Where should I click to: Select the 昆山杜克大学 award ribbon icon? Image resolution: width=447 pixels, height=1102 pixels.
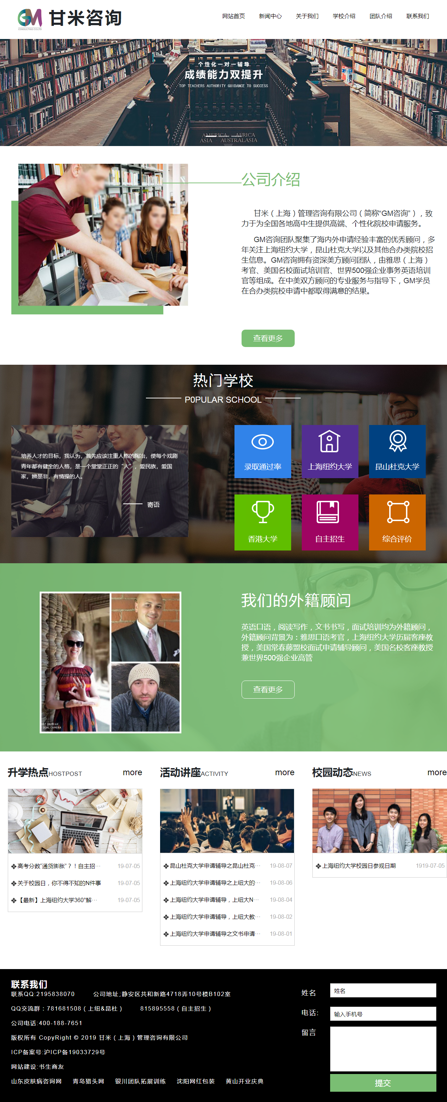coord(397,441)
